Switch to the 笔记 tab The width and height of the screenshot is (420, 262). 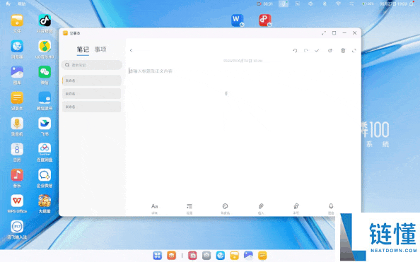pos(83,49)
